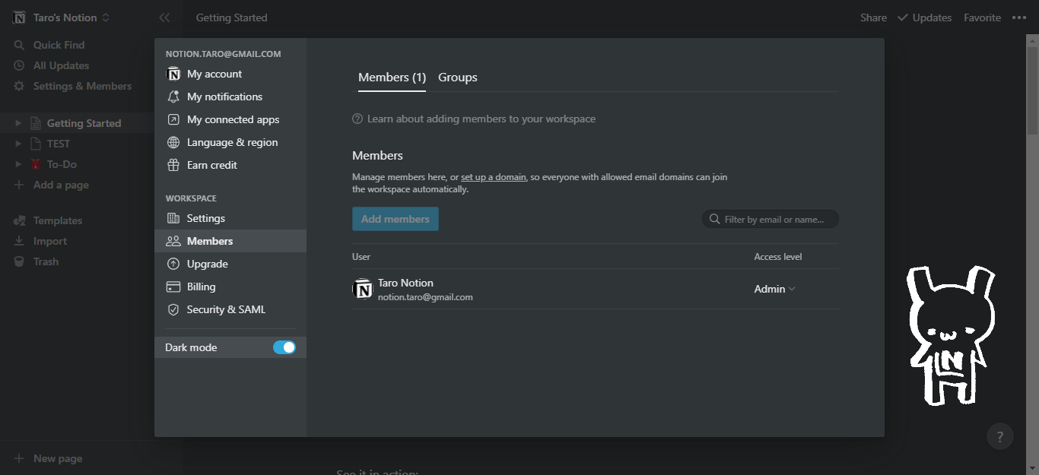Open My account settings
This screenshot has width=1039, height=475.
click(x=230, y=74)
